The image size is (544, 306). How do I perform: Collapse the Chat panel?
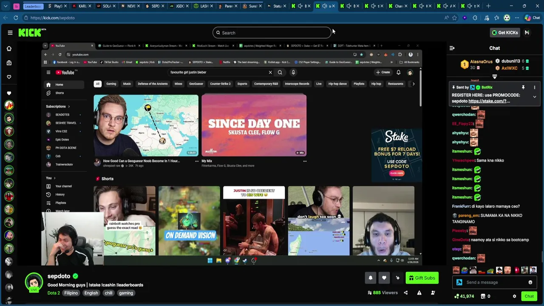452,48
